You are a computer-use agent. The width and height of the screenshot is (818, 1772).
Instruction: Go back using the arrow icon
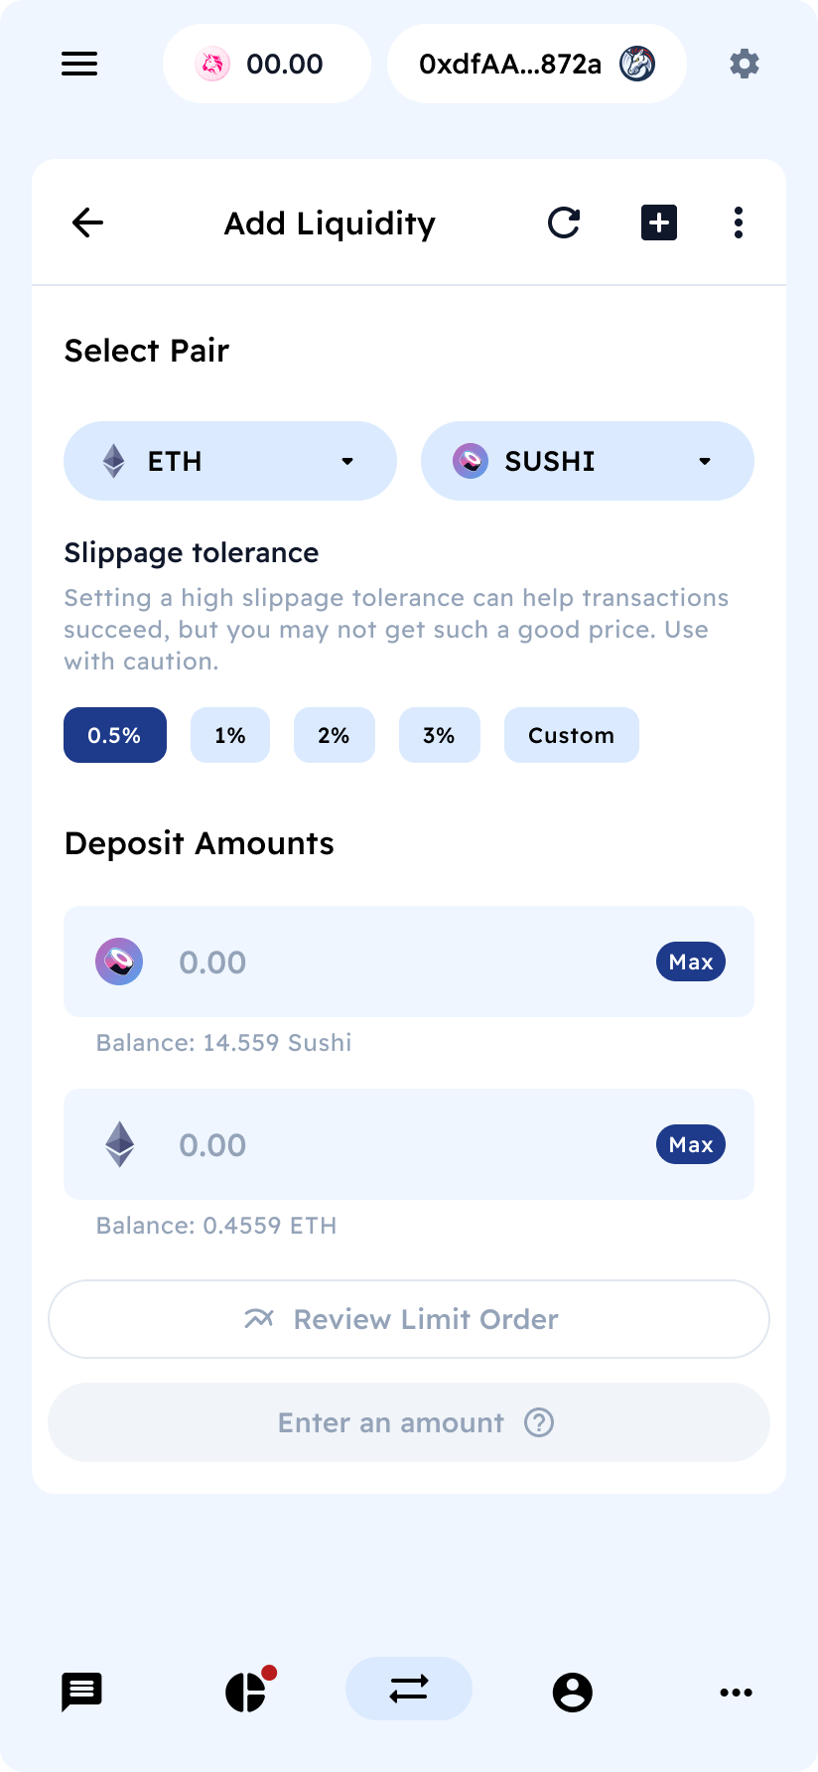point(87,222)
